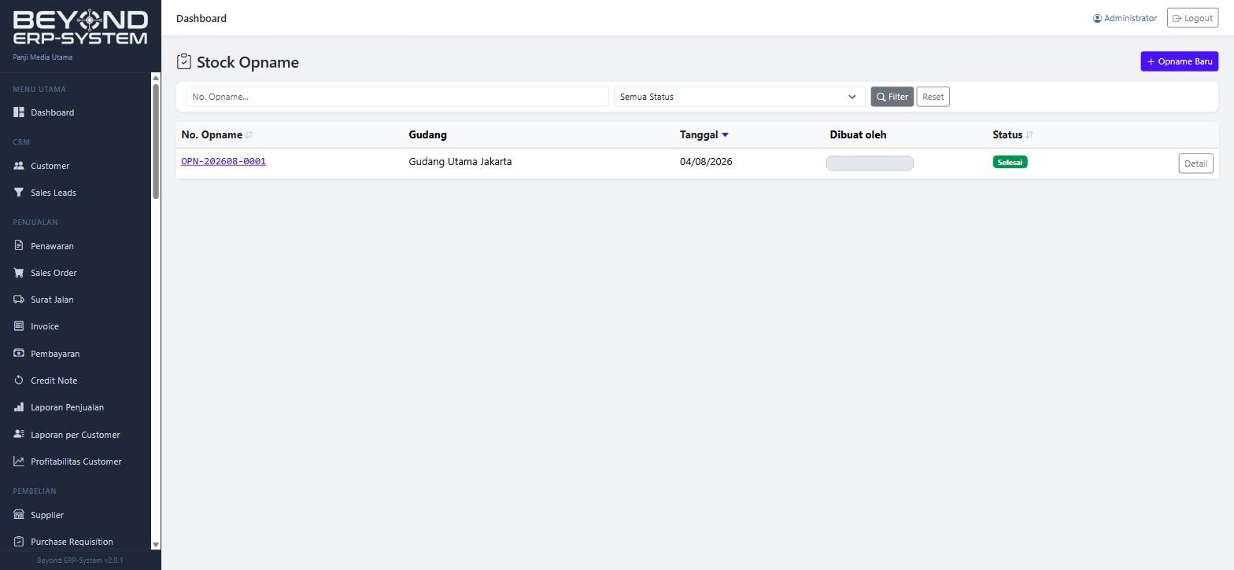Click the Filter search button
This screenshot has height=570, width=1234.
(x=892, y=97)
